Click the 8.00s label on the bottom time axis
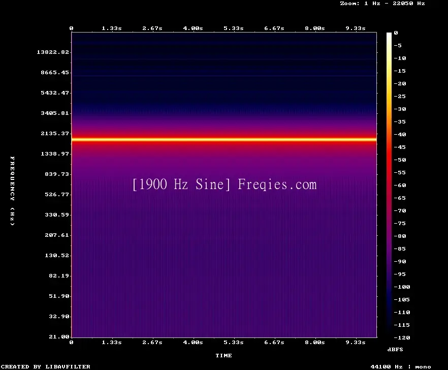The width and height of the screenshot is (448, 370). click(x=315, y=342)
